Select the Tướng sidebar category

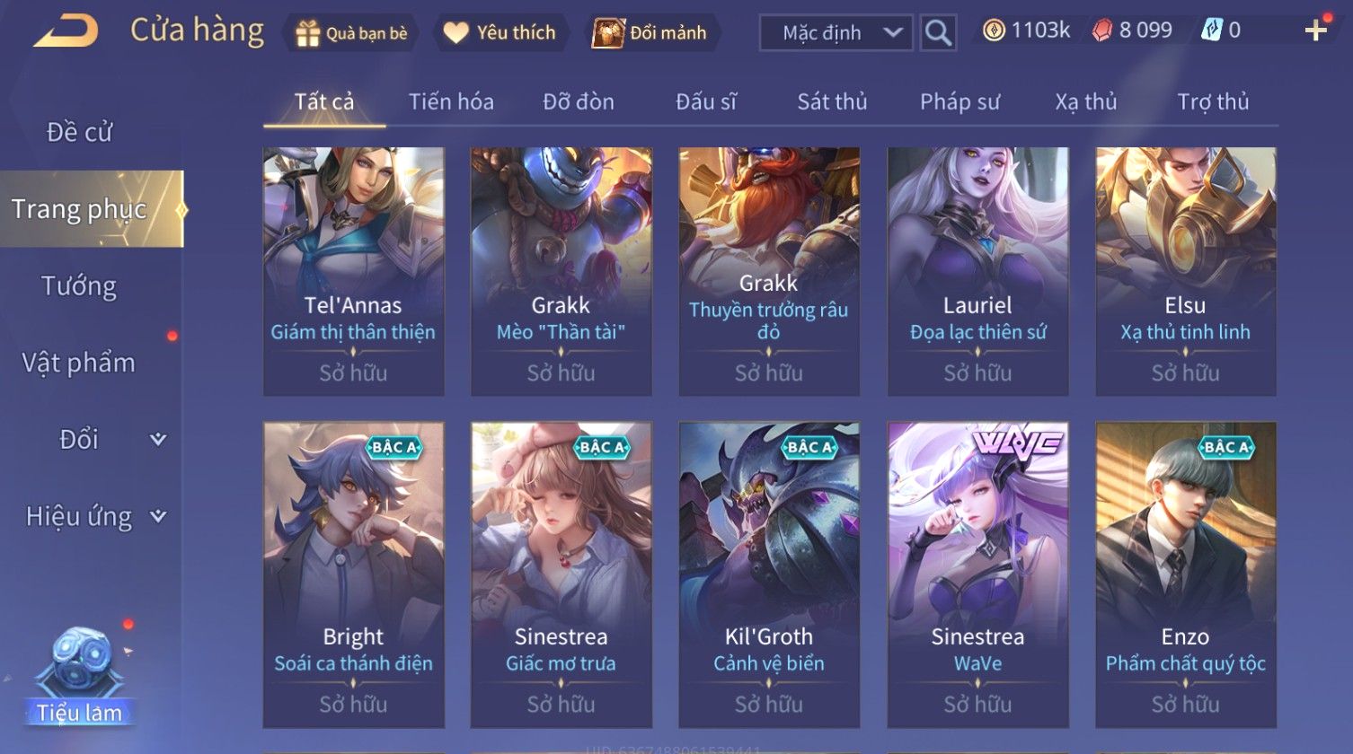coord(79,286)
